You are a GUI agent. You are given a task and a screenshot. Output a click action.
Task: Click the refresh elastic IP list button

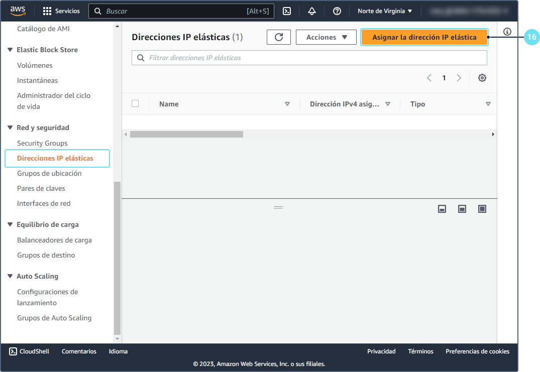point(279,37)
